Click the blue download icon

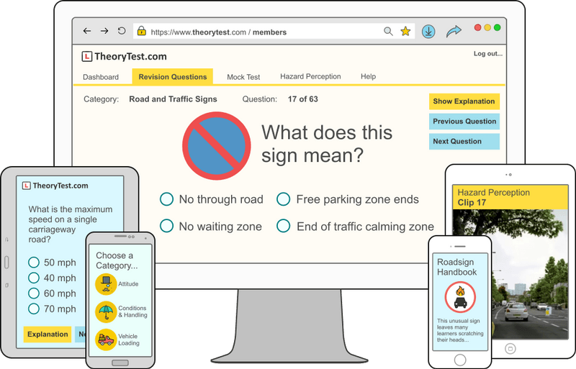click(428, 32)
